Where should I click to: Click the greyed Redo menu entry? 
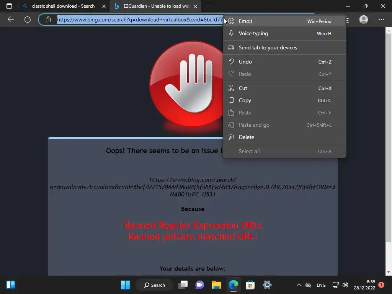pos(284,74)
